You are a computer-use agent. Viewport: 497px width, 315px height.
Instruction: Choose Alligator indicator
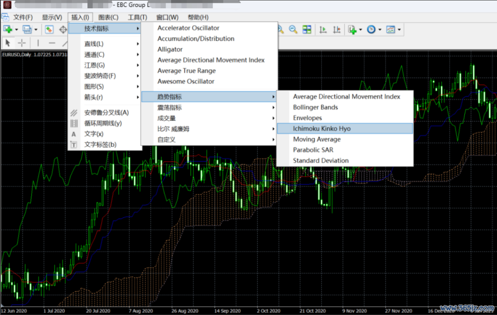[x=209, y=49]
